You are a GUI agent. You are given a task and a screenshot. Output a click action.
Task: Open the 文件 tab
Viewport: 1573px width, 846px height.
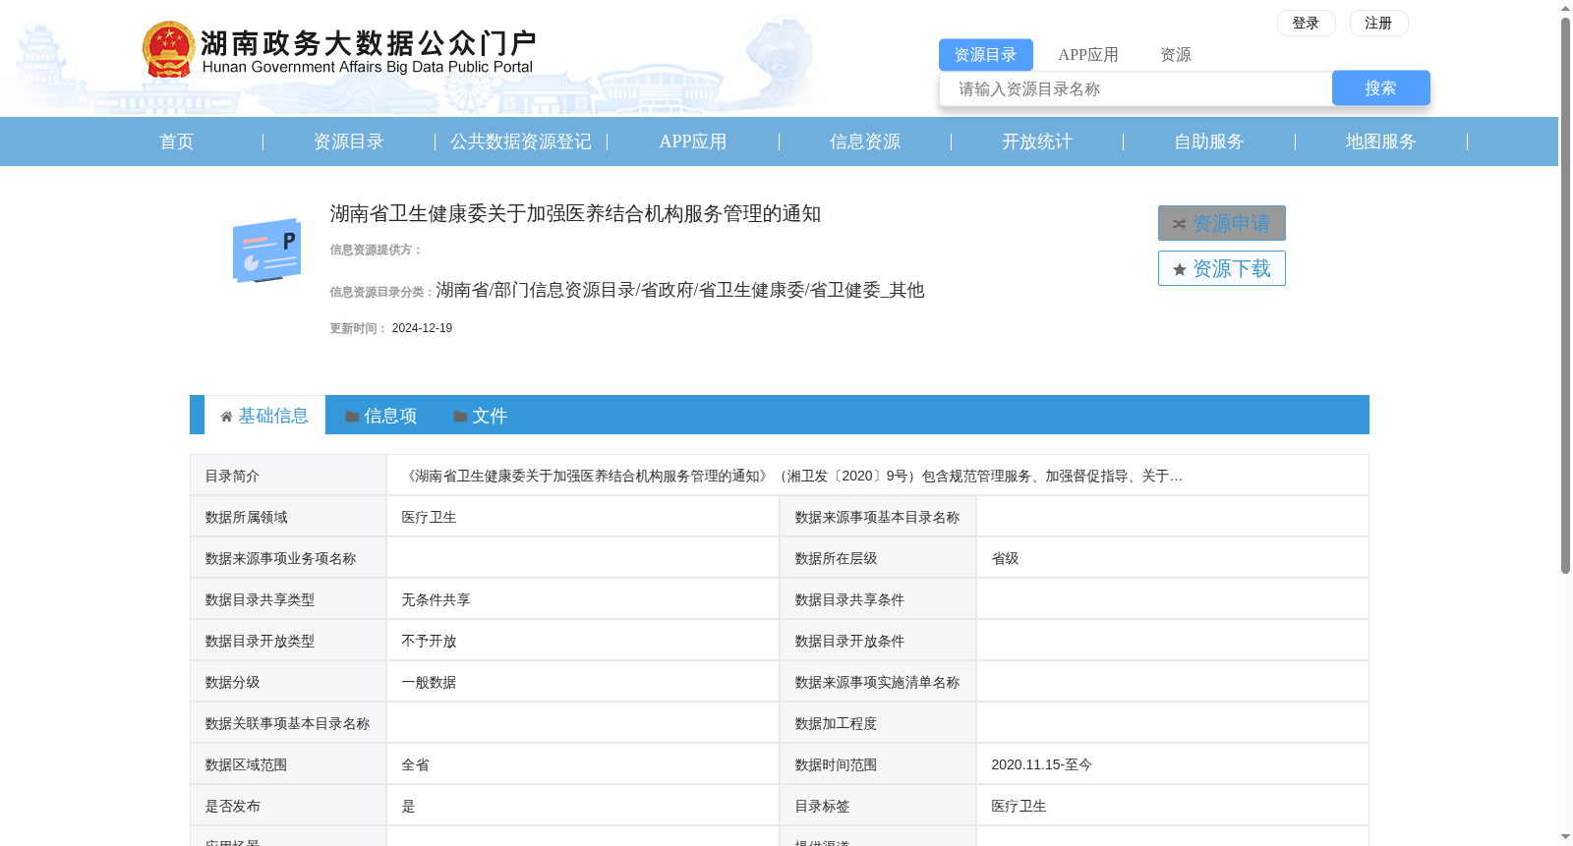coord(480,416)
